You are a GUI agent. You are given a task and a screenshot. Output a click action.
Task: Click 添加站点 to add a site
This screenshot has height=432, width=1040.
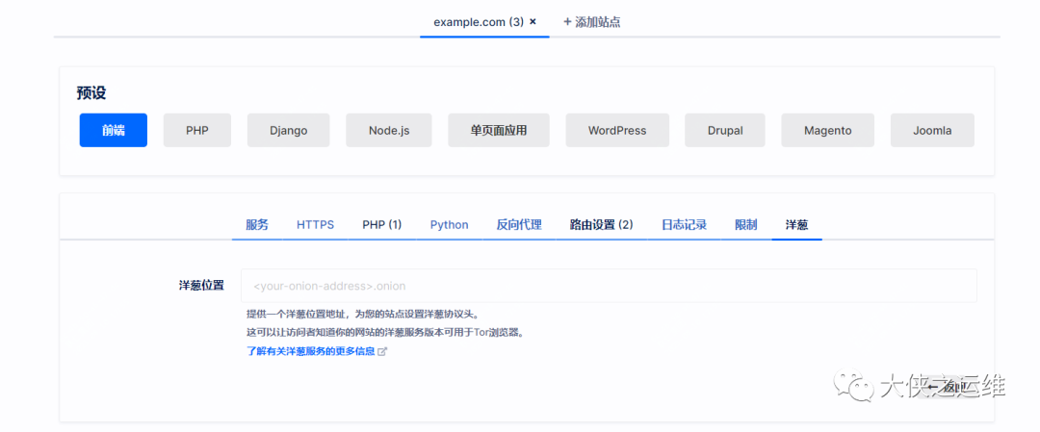[x=591, y=22]
